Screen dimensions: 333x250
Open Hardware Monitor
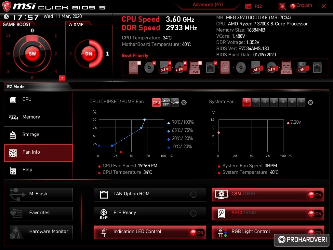pos(41,232)
